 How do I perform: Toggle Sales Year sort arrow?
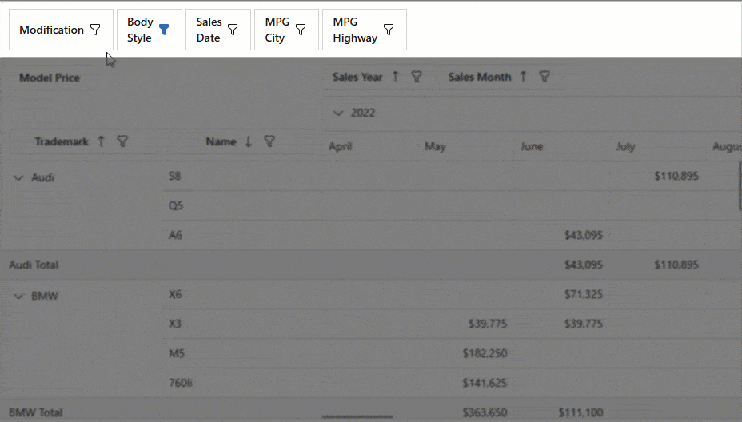(395, 77)
